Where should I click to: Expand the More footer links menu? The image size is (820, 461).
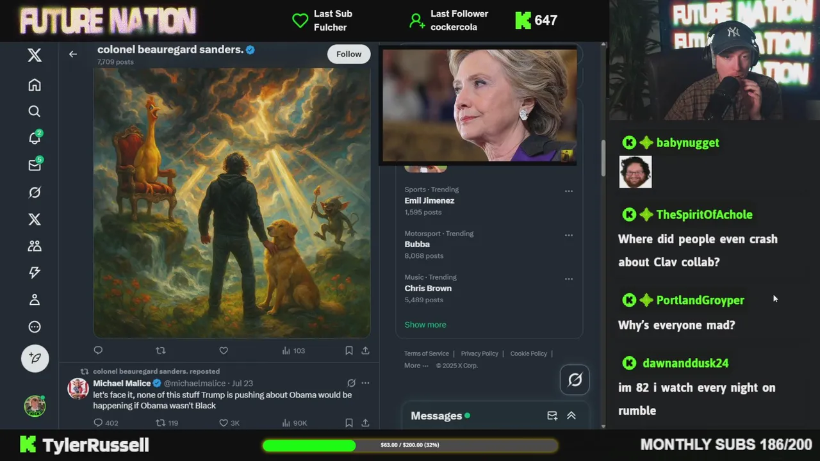(416, 366)
